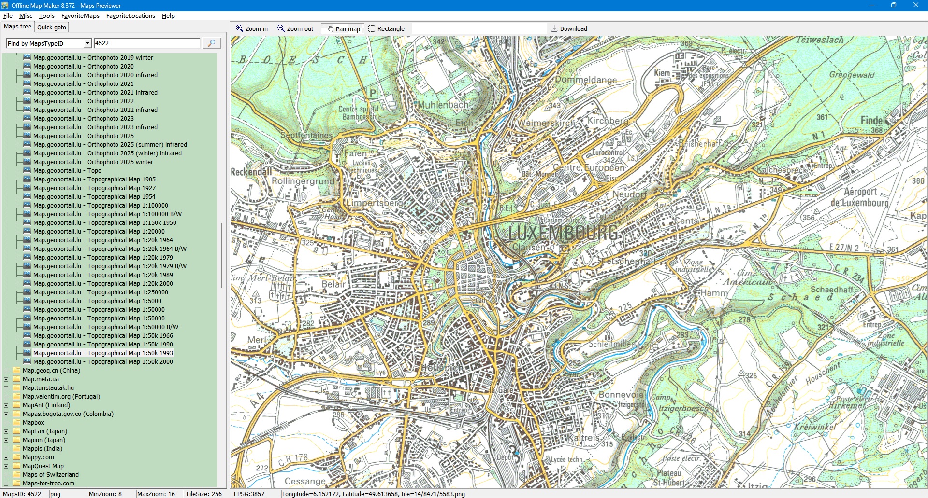Activate the Pan map hand tool
Screen dimensions: 928x498
pyautogui.click(x=331, y=29)
